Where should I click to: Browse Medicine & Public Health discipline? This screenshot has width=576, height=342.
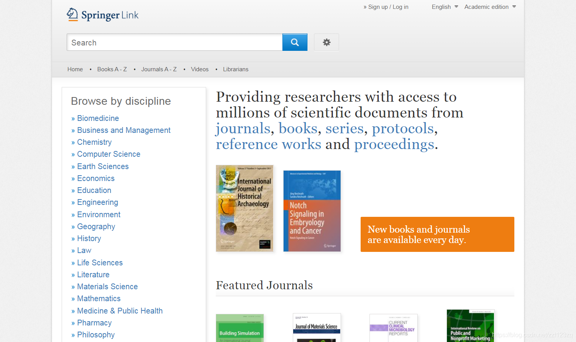[x=120, y=311]
